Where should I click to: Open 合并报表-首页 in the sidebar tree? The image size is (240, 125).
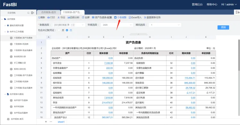click(17, 119)
